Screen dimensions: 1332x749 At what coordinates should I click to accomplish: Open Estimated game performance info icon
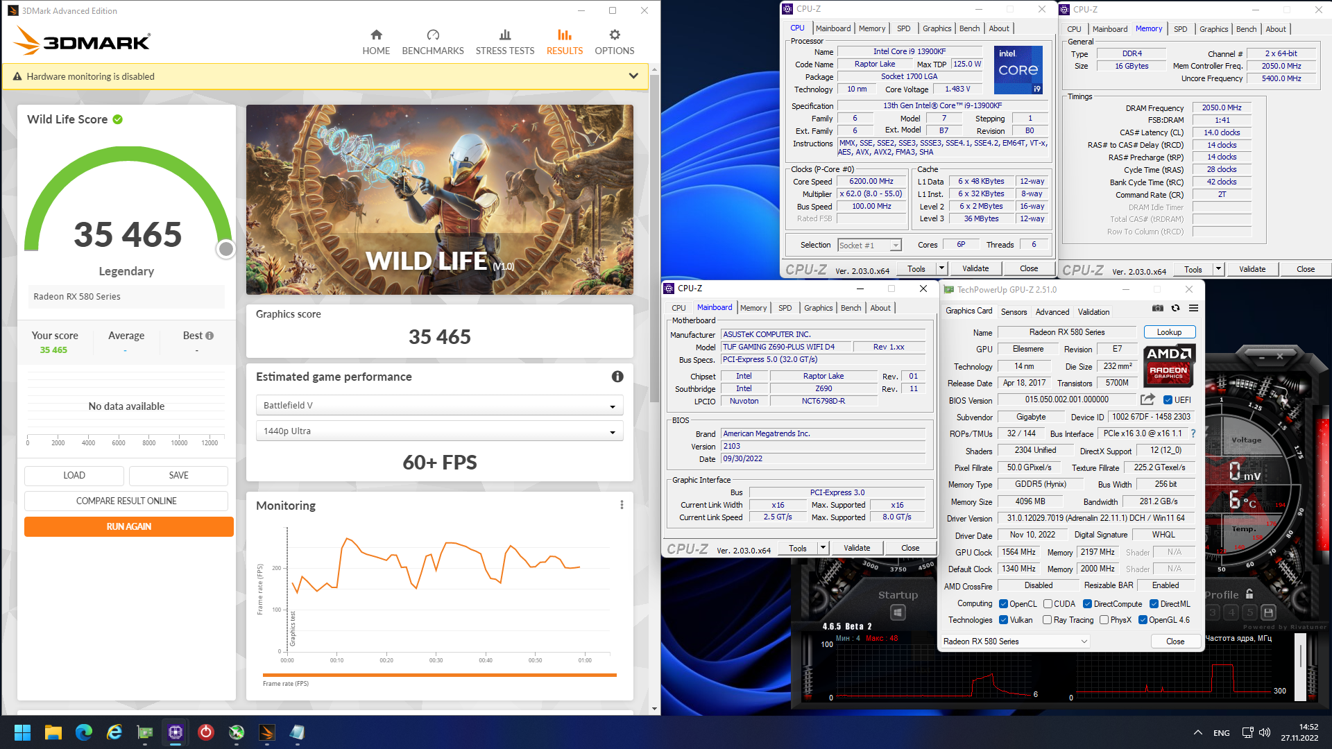click(617, 377)
